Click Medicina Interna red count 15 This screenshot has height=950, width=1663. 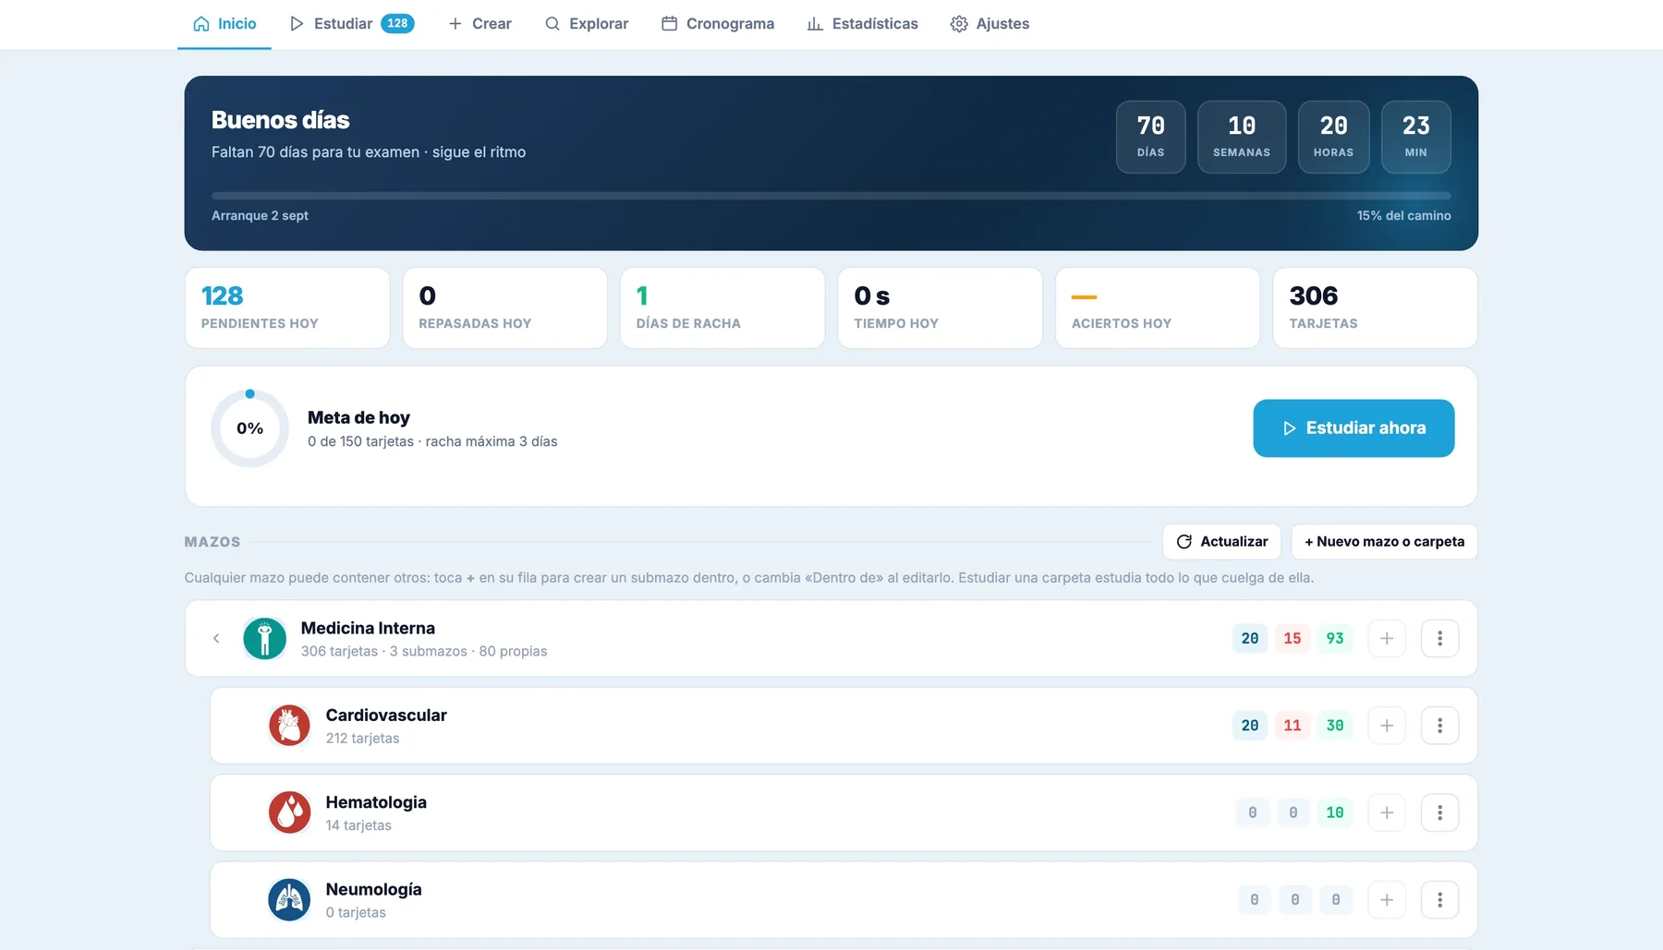pos(1293,639)
